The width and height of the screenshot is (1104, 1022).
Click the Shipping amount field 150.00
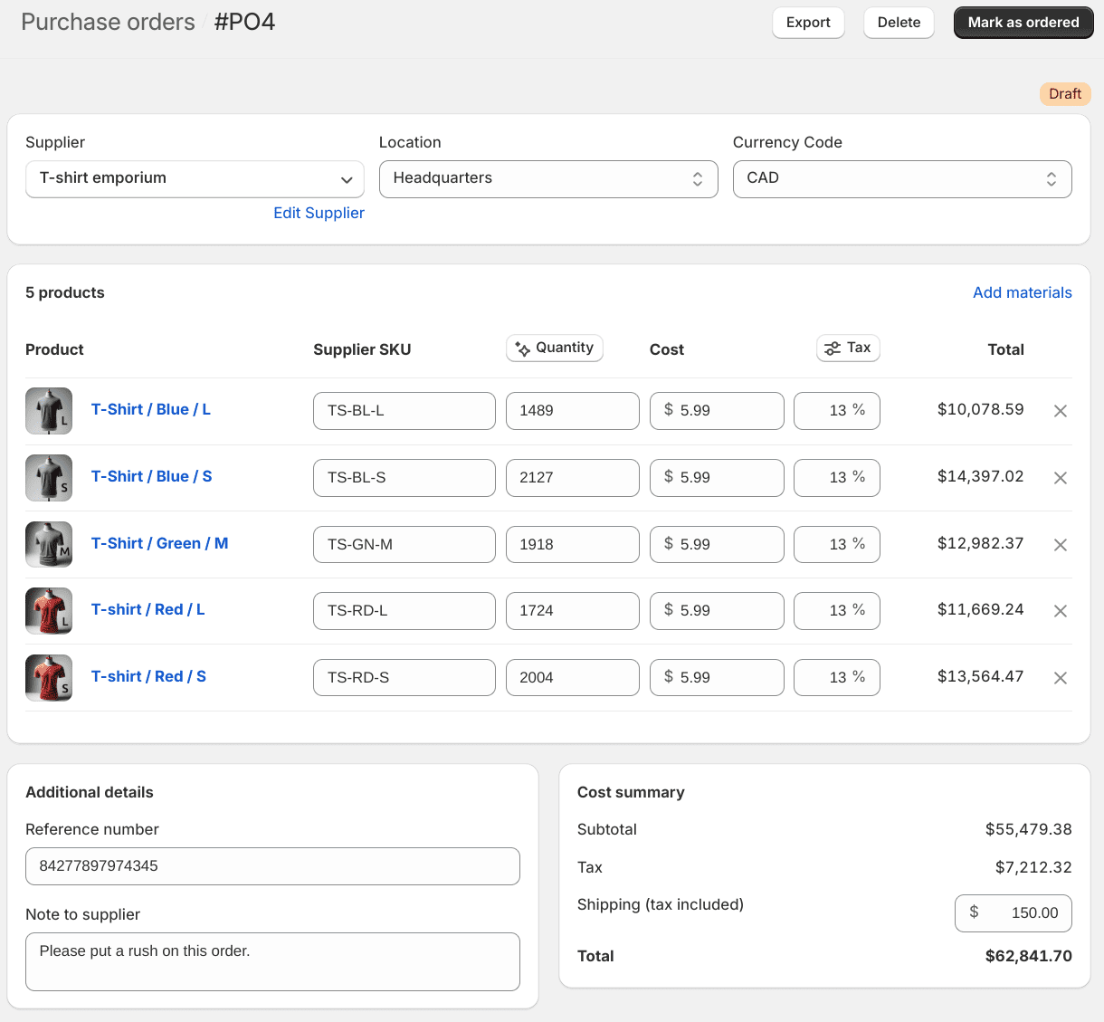1014,913
